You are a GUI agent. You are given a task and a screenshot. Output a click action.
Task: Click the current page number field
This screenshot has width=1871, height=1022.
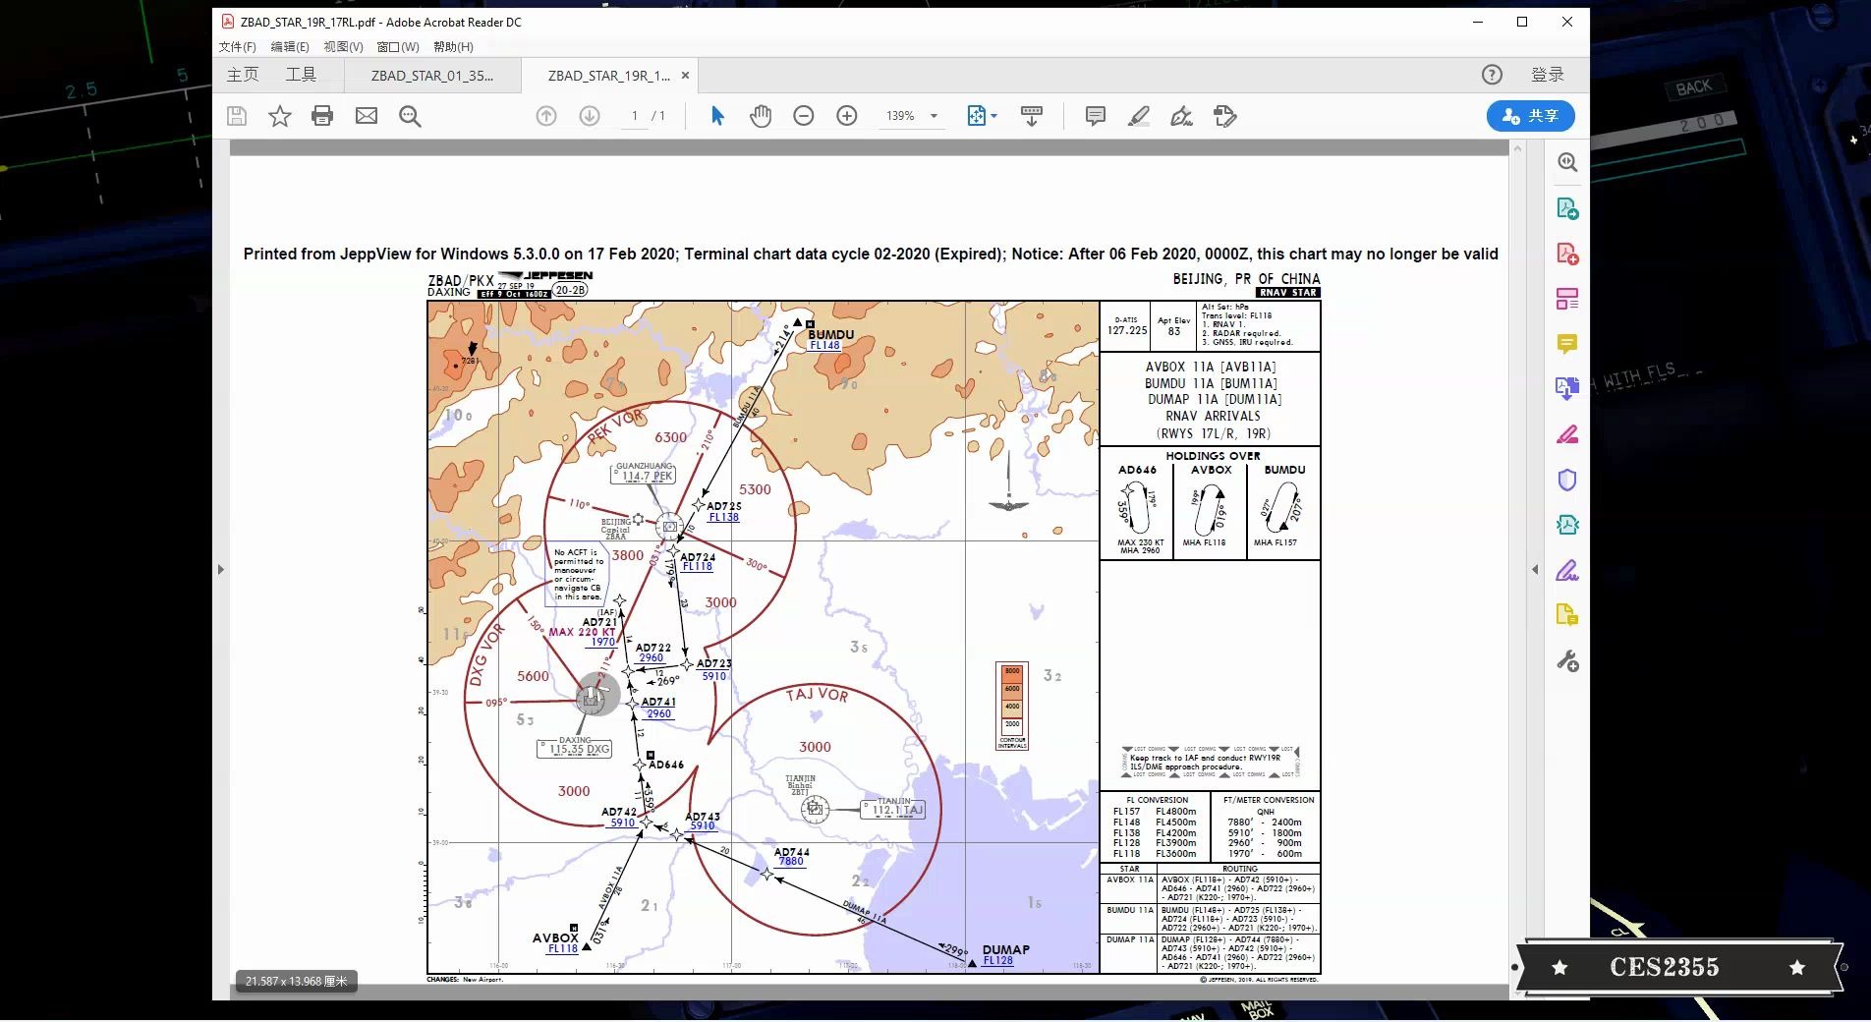(635, 116)
